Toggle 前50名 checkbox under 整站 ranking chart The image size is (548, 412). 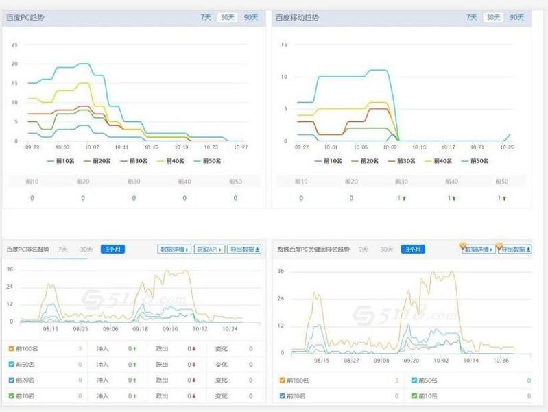(x=414, y=380)
